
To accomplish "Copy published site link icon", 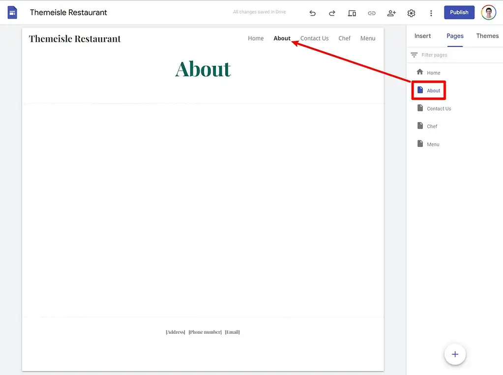I will (x=372, y=13).
